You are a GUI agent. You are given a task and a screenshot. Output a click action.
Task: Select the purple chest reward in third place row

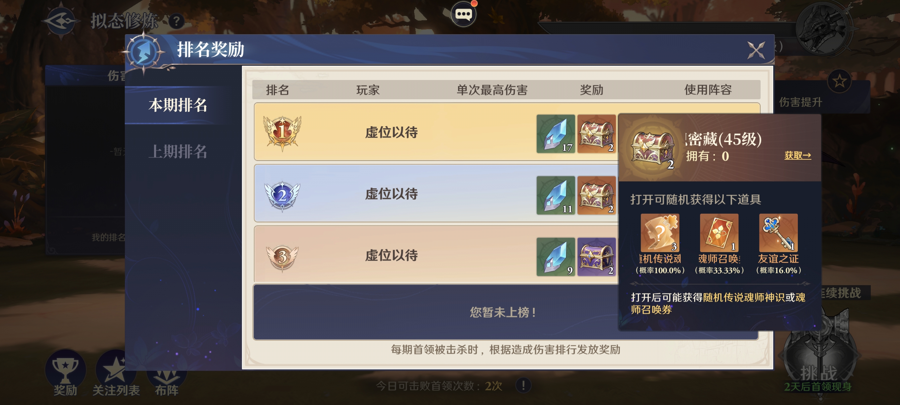pos(596,257)
